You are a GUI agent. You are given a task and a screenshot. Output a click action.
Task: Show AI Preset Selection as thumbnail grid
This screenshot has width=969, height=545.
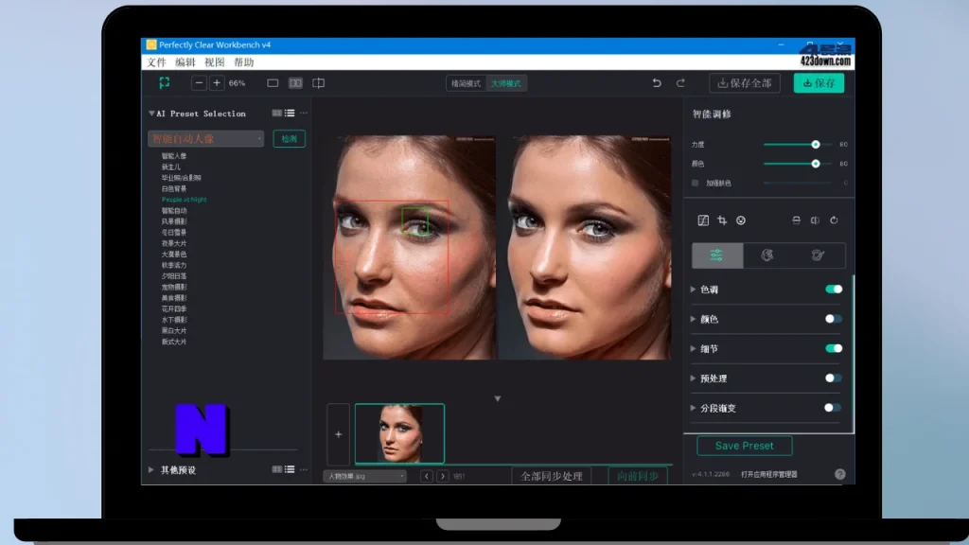coord(277,114)
